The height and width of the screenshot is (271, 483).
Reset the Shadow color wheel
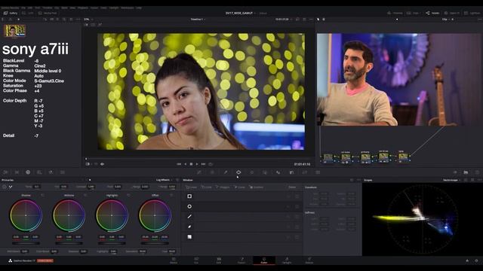[x=42, y=195]
